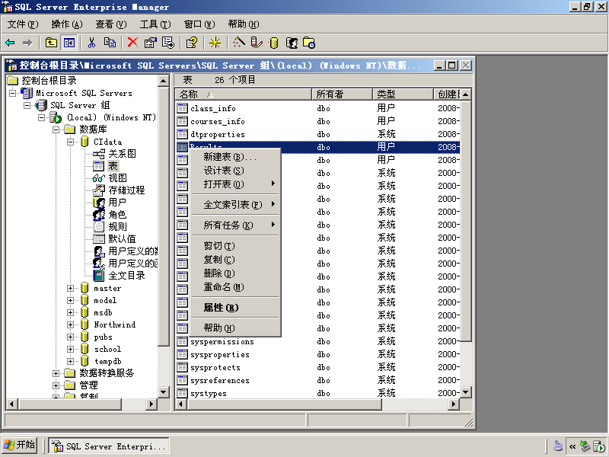Expand the tempdb database node
Image resolution: width=609 pixels, height=457 pixels.
(70, 361)
